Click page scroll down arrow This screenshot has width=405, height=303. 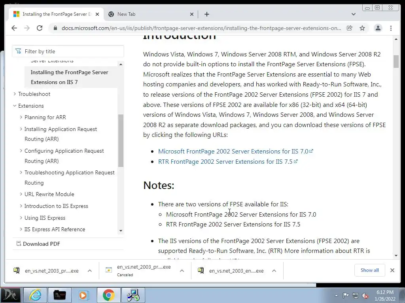(396, 255)
